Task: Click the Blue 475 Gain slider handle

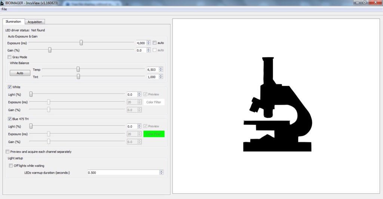Action: (x=49, y=142)
